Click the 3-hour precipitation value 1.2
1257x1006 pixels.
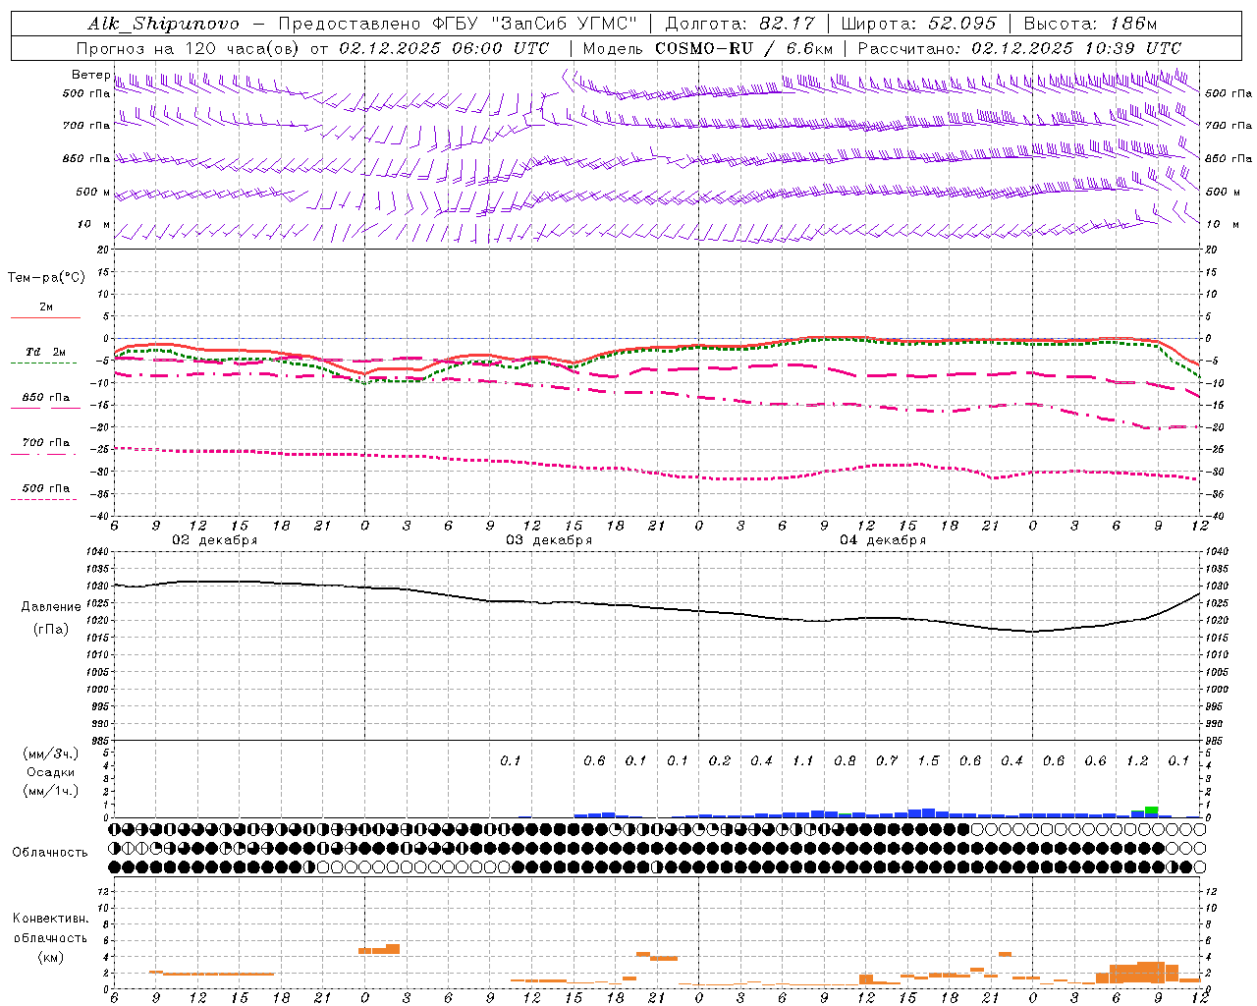[x=1137, y=760]
